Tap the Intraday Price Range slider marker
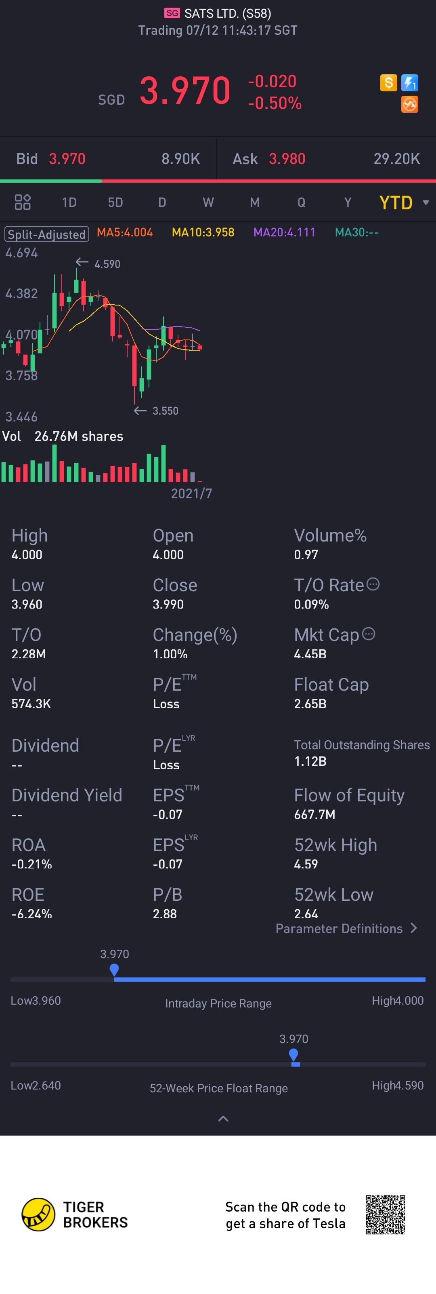436x1294 pixels. pos(114,970)
